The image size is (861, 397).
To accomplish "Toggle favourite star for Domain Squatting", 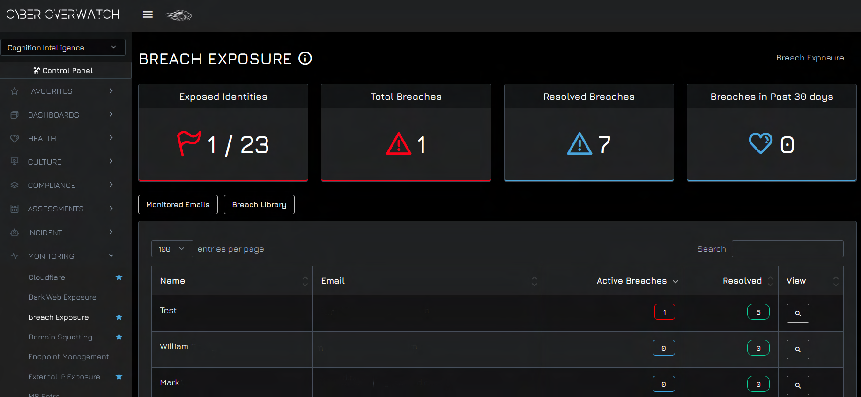I will click(119, 337).
